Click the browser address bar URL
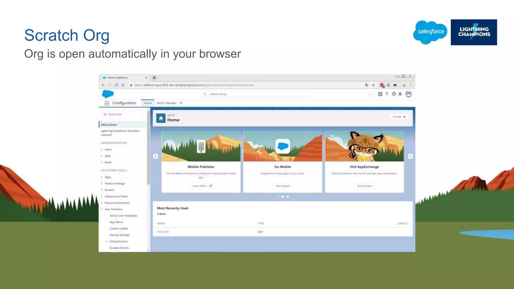The image size is (514, 289). pyautogui.click(x=195, y=85)
